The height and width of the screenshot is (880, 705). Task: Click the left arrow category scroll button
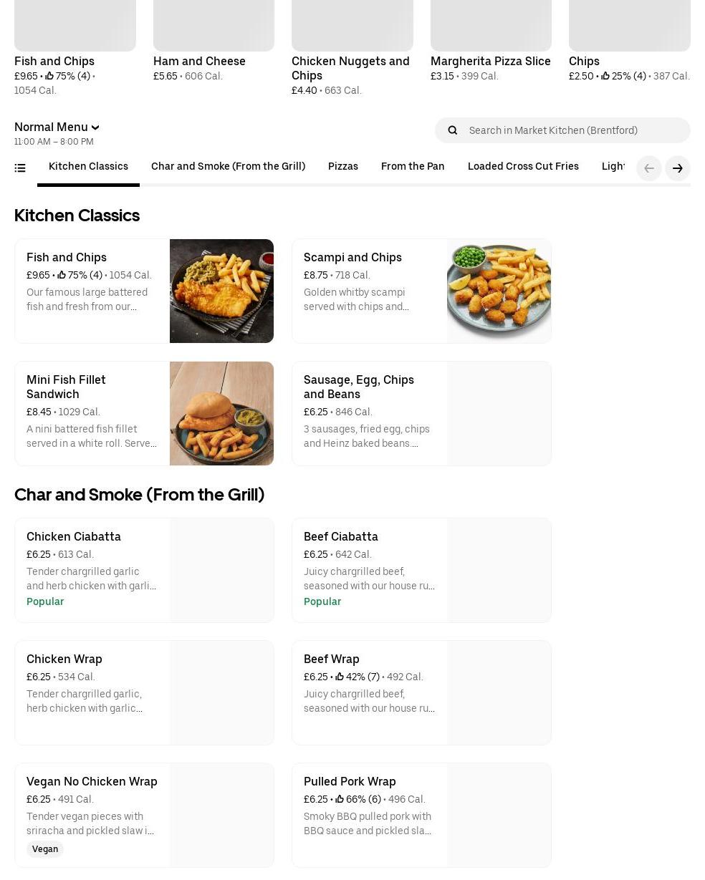(x=649, y=168)
